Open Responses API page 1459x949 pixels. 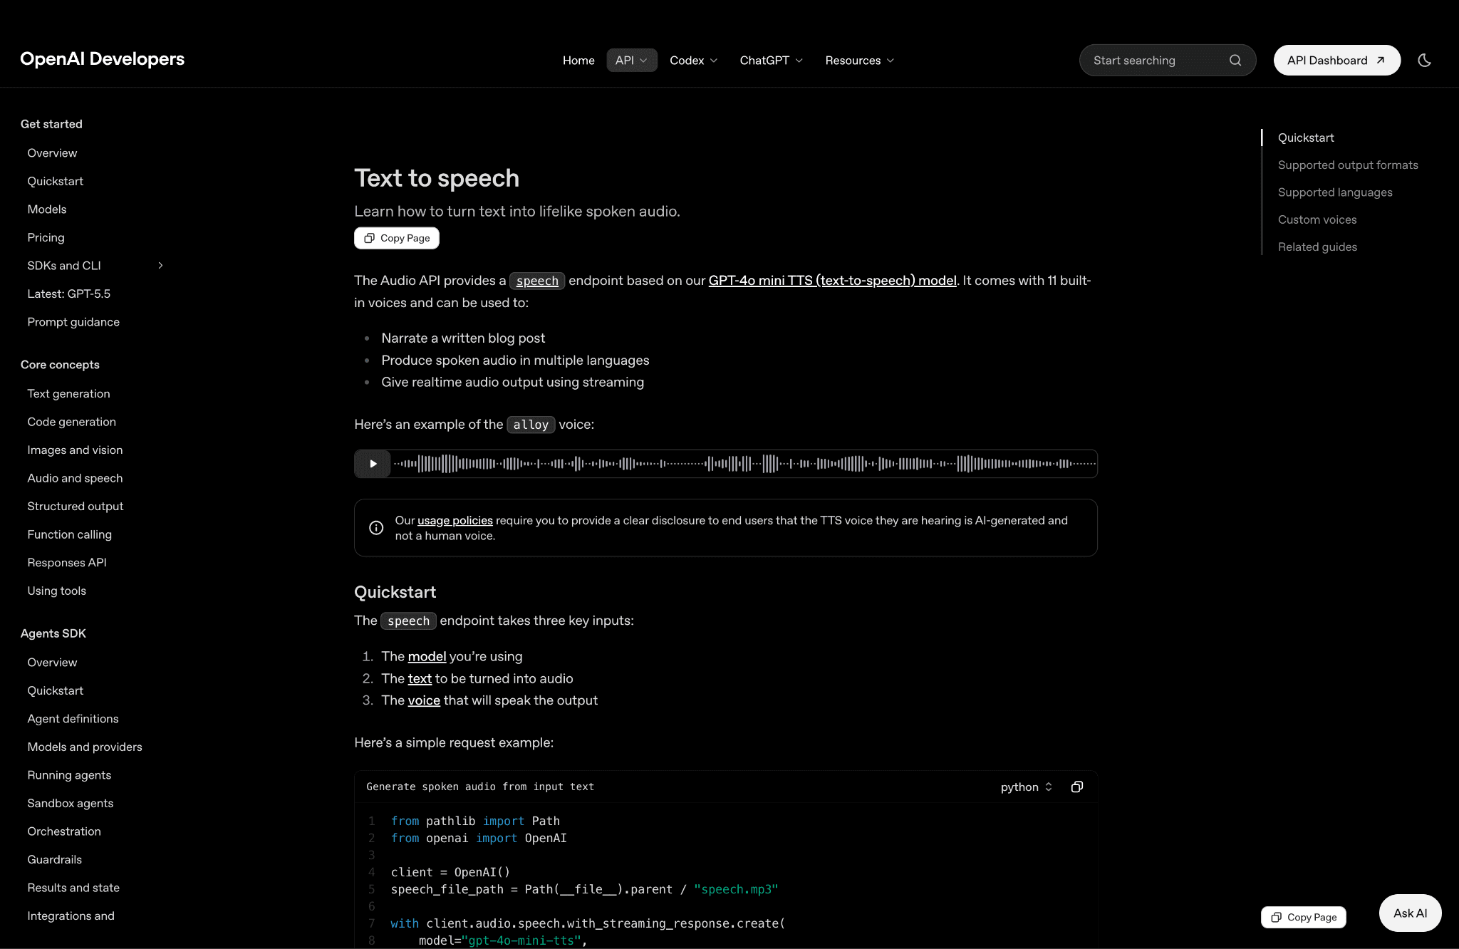pos(67,563)
